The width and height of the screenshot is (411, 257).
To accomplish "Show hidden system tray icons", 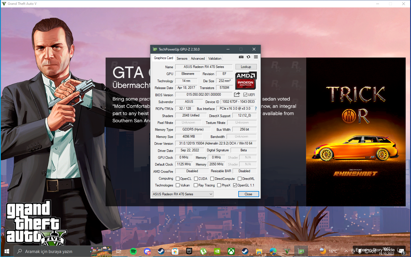I will (346, 251).
